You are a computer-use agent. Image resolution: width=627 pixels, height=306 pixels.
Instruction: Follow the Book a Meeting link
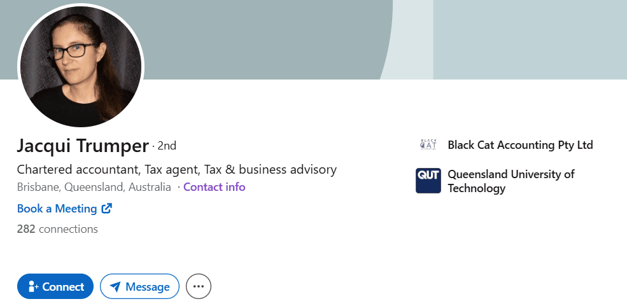[57, 209]
